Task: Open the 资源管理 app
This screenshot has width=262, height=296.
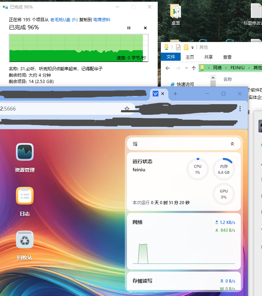Action: [x=25, y=158]
